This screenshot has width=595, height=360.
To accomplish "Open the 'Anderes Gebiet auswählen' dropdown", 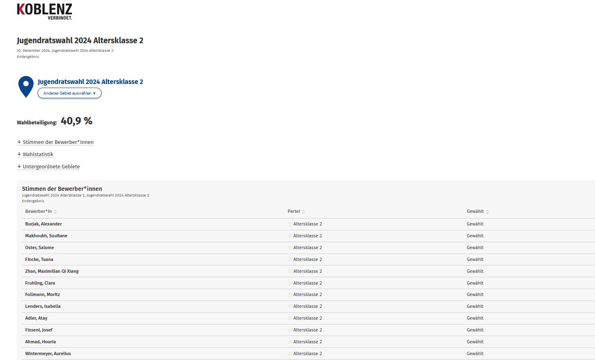I will pos(69,93).
